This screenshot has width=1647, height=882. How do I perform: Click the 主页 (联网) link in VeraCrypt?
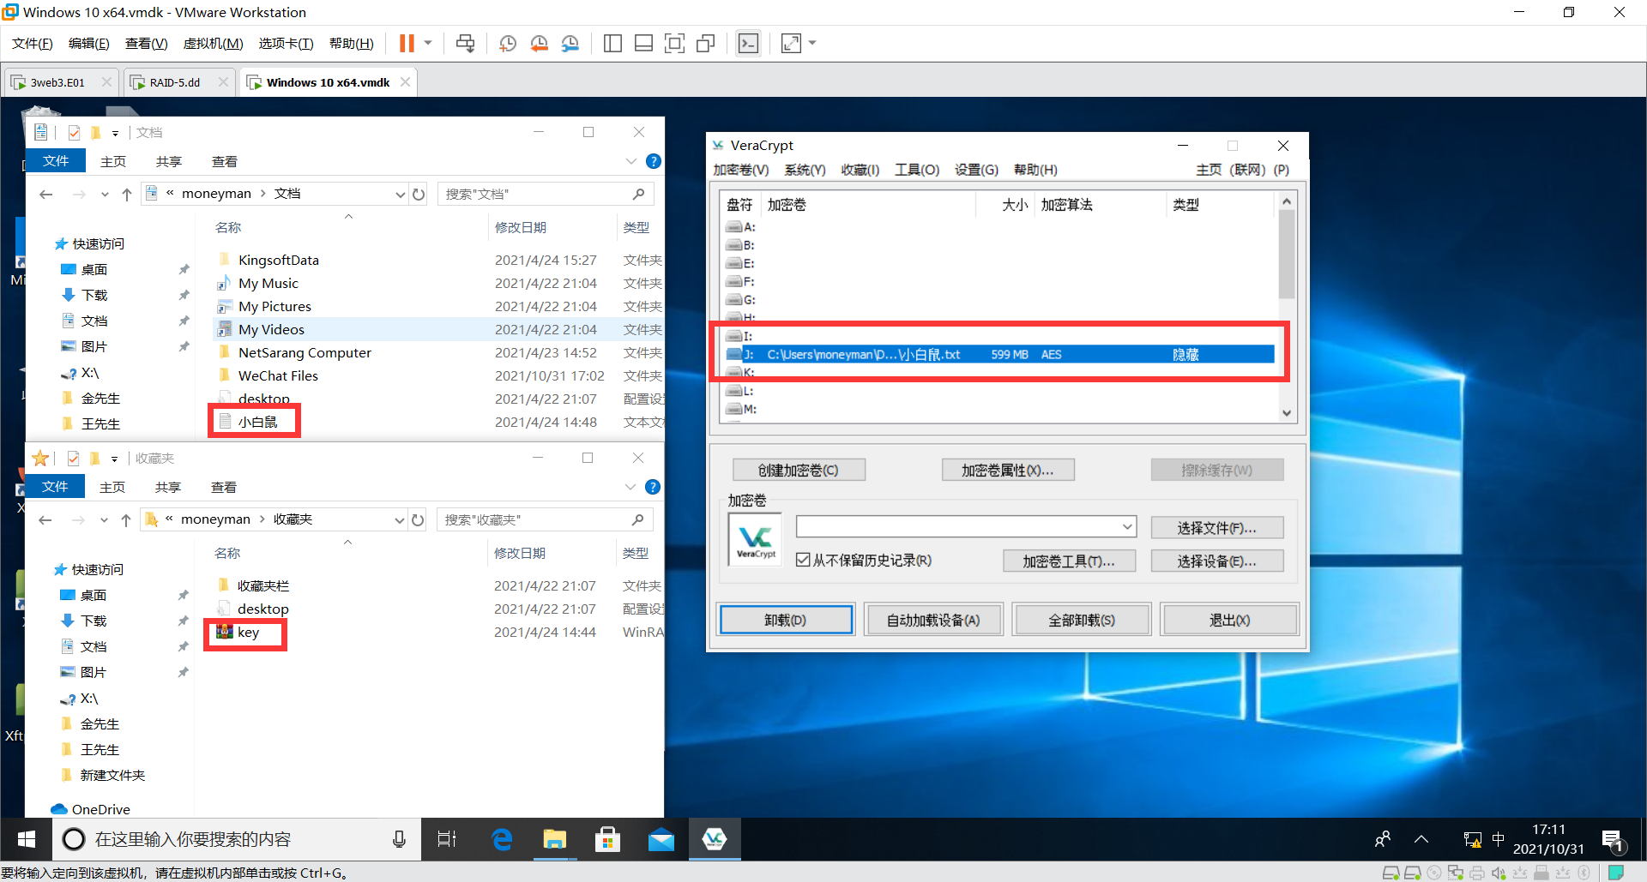pos(1231,170)
